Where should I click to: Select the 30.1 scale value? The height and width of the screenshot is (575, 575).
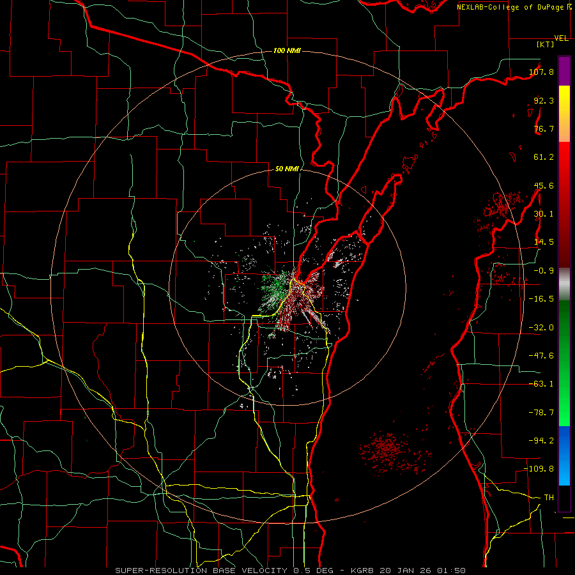[x=544, y=214]
